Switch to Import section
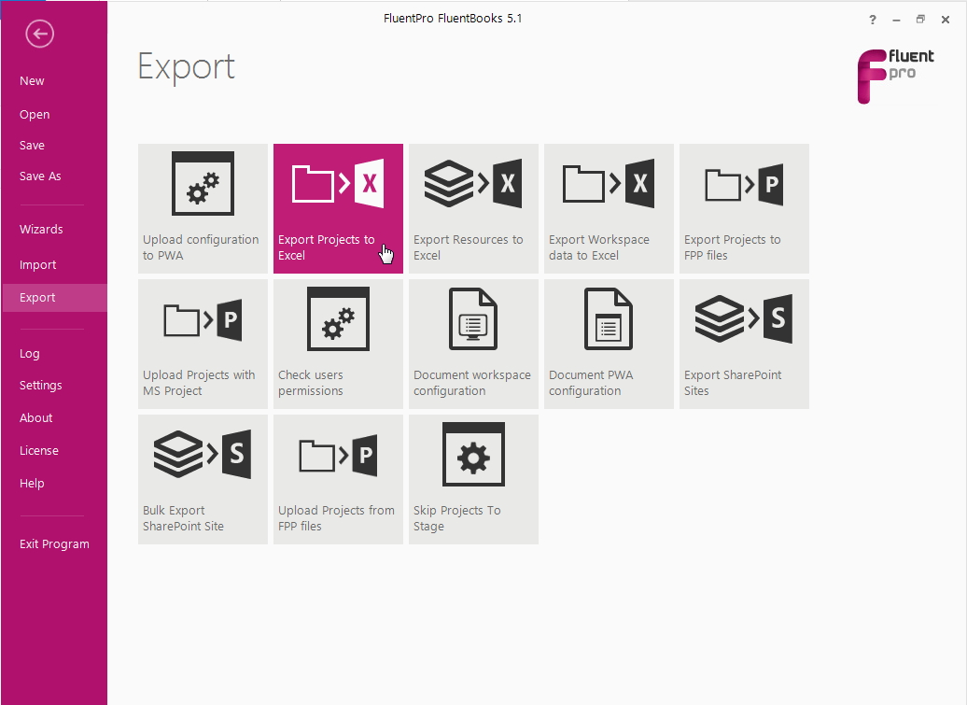Viewport: 967px width, 705px height. point(37,264)
